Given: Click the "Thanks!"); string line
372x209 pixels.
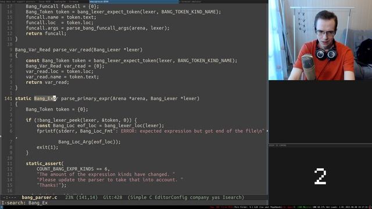Looking at the screenshot, I should click(x=52, y=185).
